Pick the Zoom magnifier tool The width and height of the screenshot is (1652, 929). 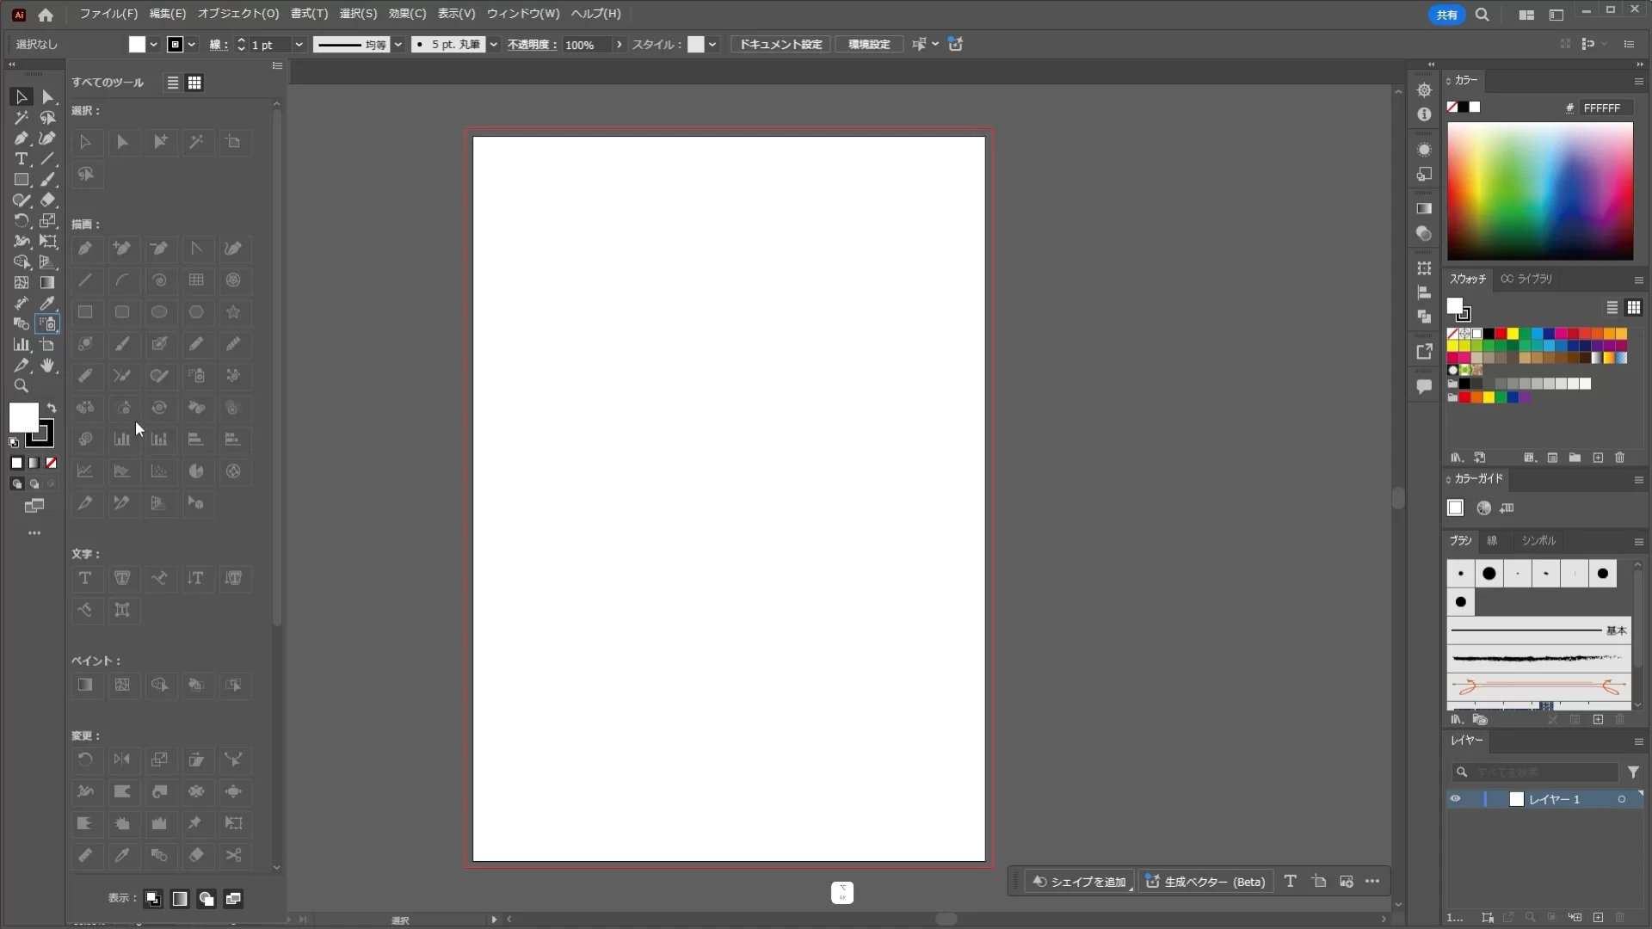point(22,386)
